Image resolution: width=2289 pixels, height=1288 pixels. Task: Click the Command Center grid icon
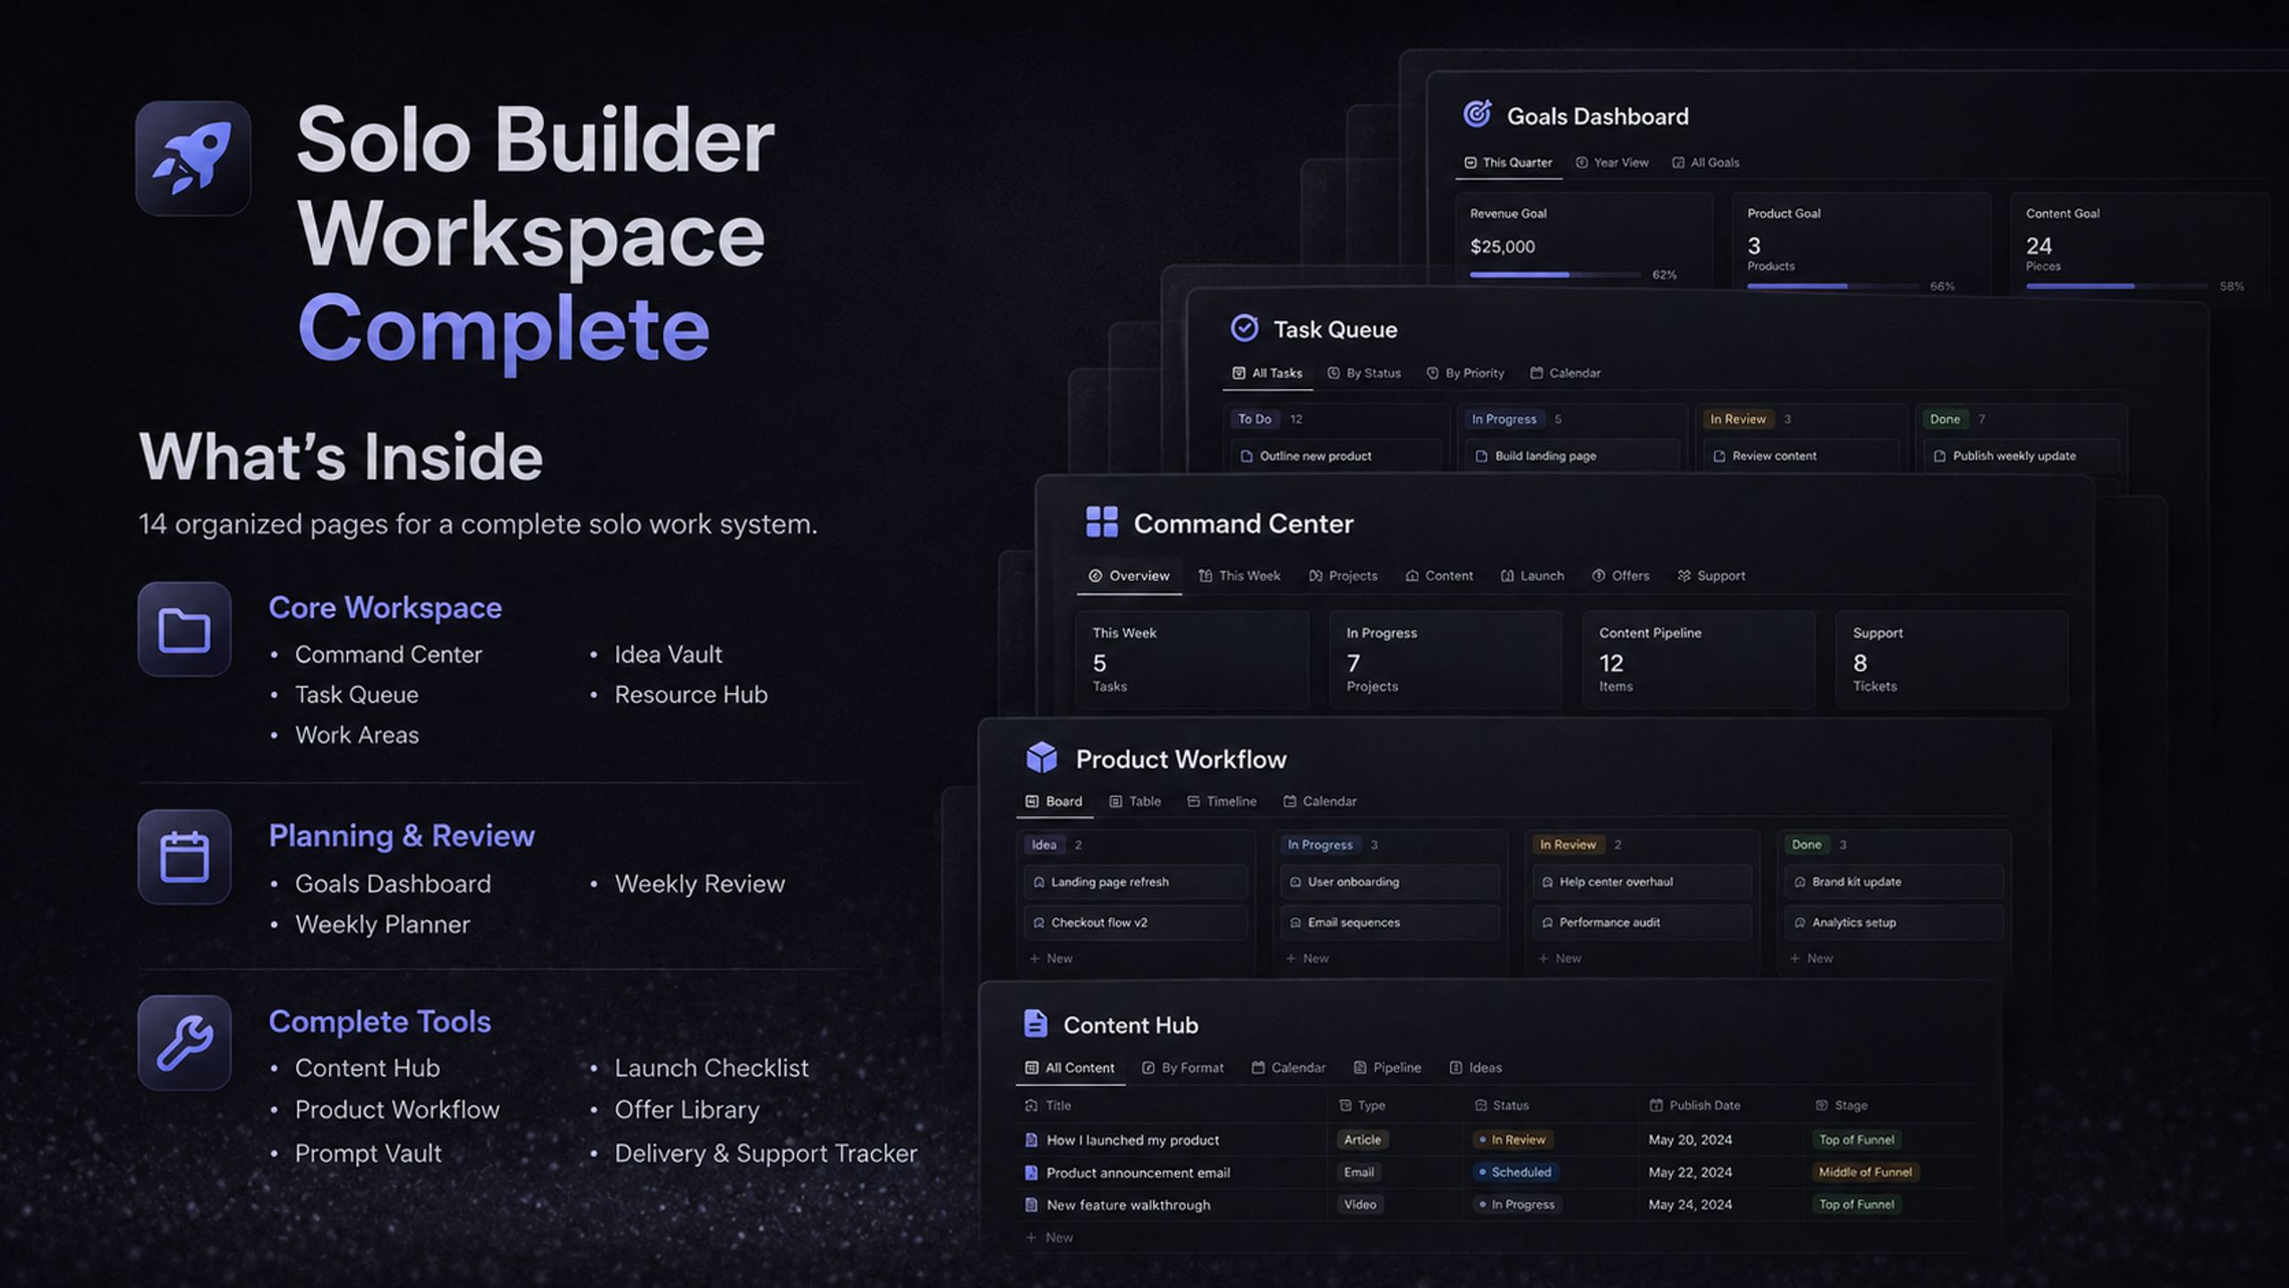[x=1101, y=521]
